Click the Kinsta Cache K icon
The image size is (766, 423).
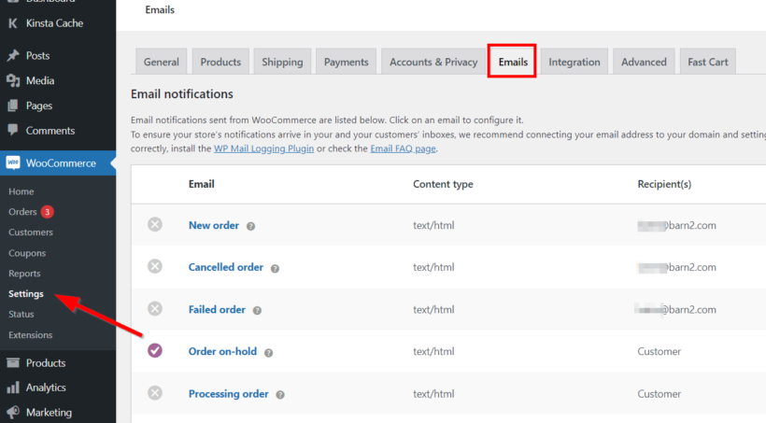point(13,23)
